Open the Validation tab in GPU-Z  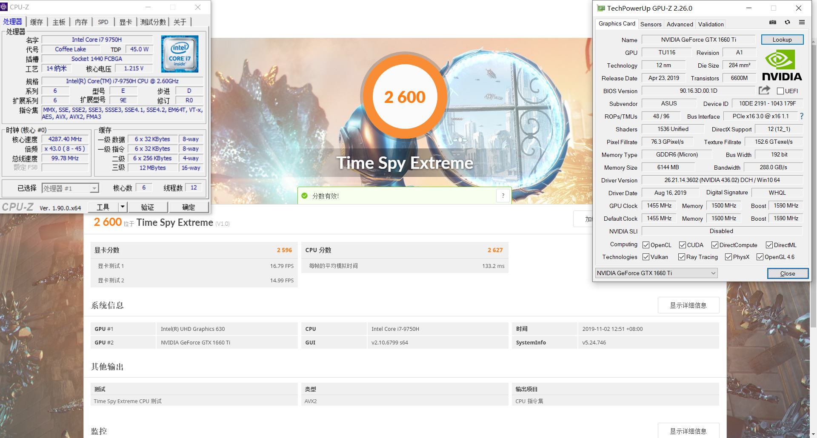(711, 24)
